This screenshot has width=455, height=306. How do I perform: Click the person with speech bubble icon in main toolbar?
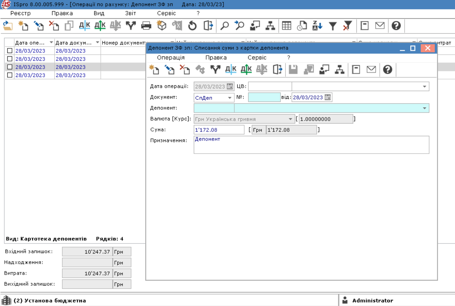(255, 26)
